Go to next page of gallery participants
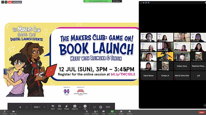The width and height of the screenshot is (206, 115). (x=205, y=105)
